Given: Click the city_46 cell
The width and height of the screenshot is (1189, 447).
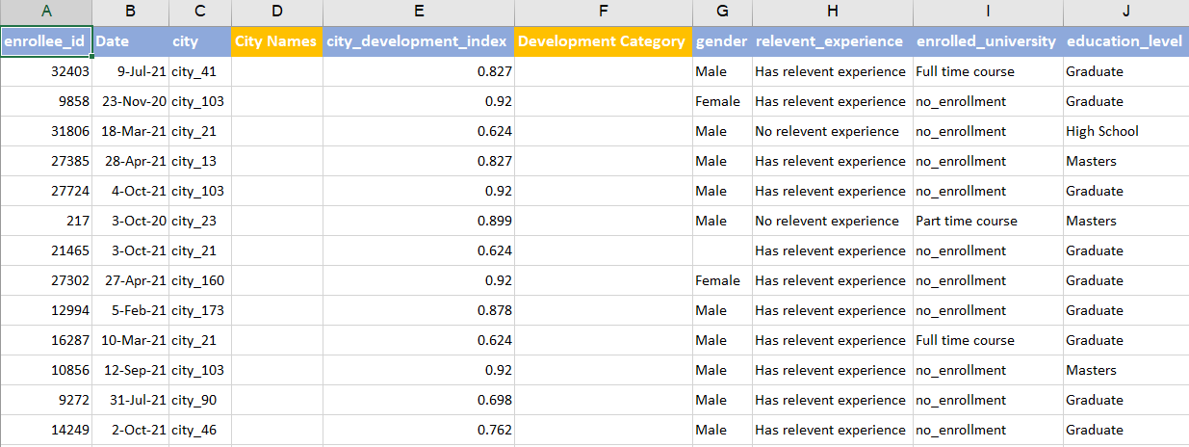Looking at the screenshot, I should 200,430.
